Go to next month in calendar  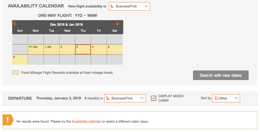pyautogui.click(x=117, y=24)
